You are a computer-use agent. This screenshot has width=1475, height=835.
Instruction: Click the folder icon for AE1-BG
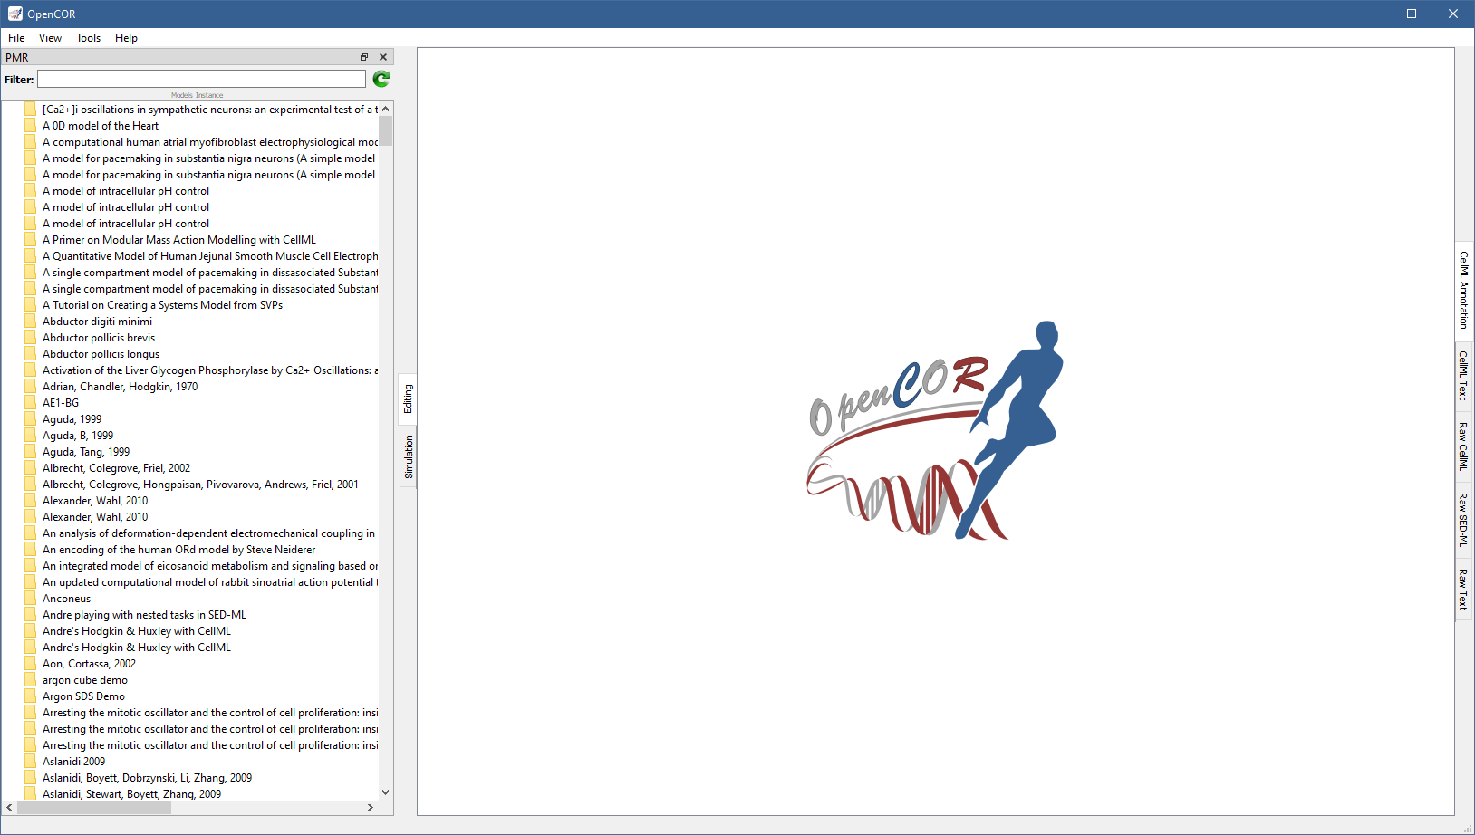tap(31, 403)
